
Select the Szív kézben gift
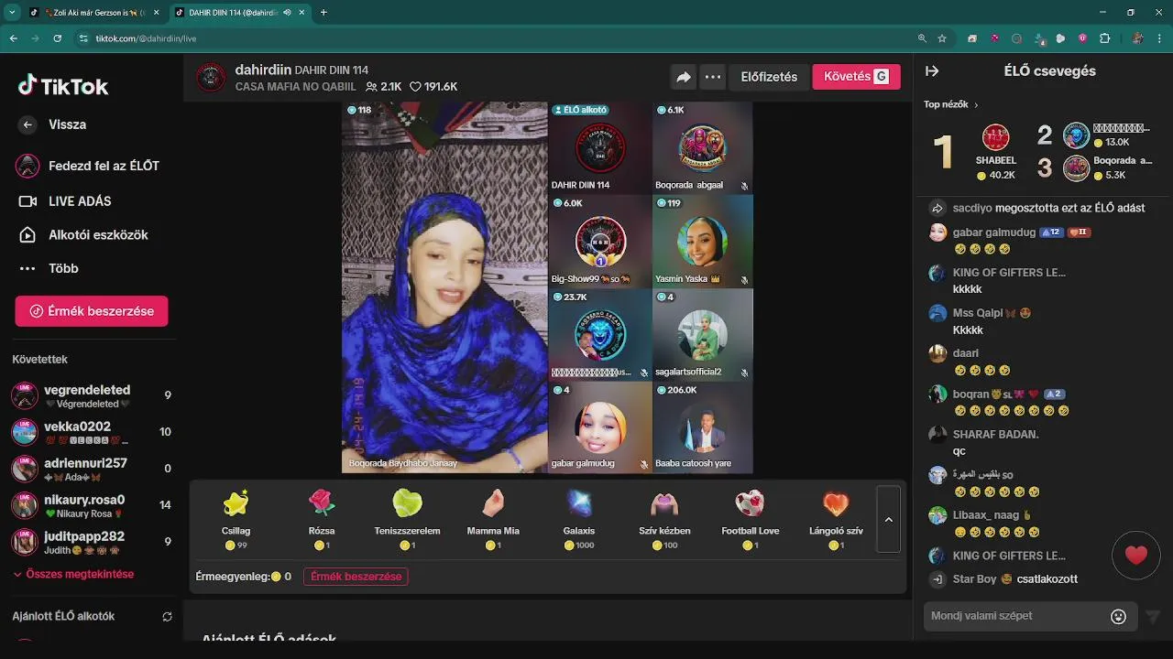tap(664, 519)
